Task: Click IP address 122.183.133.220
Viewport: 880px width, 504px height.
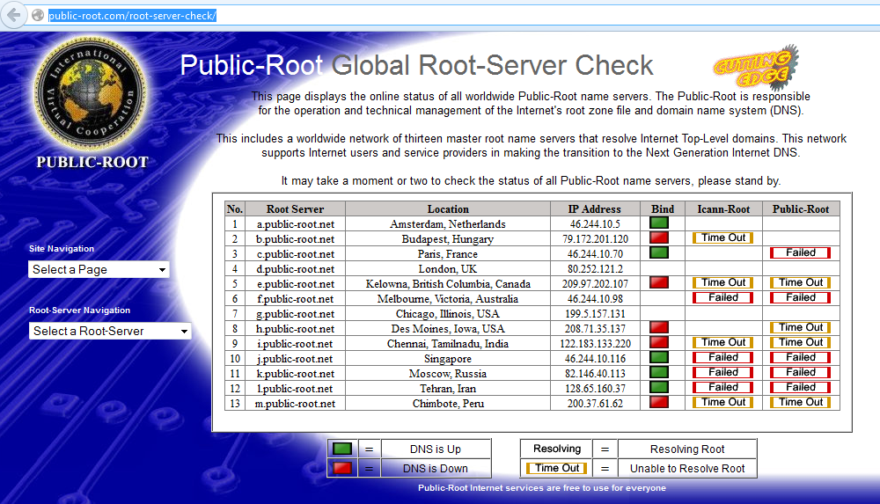Action: pos(595,344)
